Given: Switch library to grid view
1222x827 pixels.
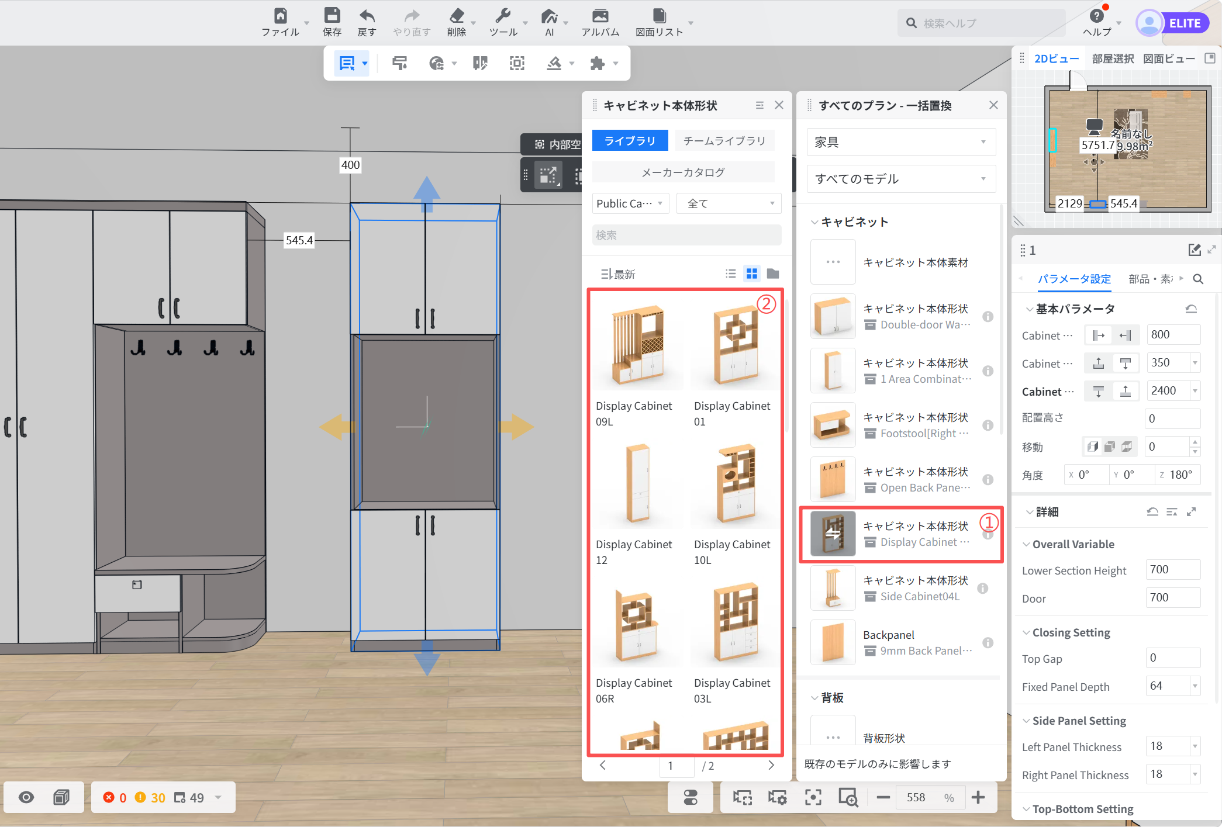Looking at the screenshot, I should pyautogui.click(x=752, y=274).
